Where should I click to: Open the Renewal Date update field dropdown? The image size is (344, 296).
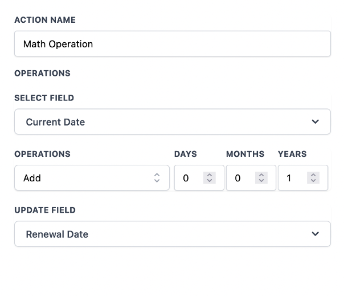pyautogui.click(x=165, y=234)
